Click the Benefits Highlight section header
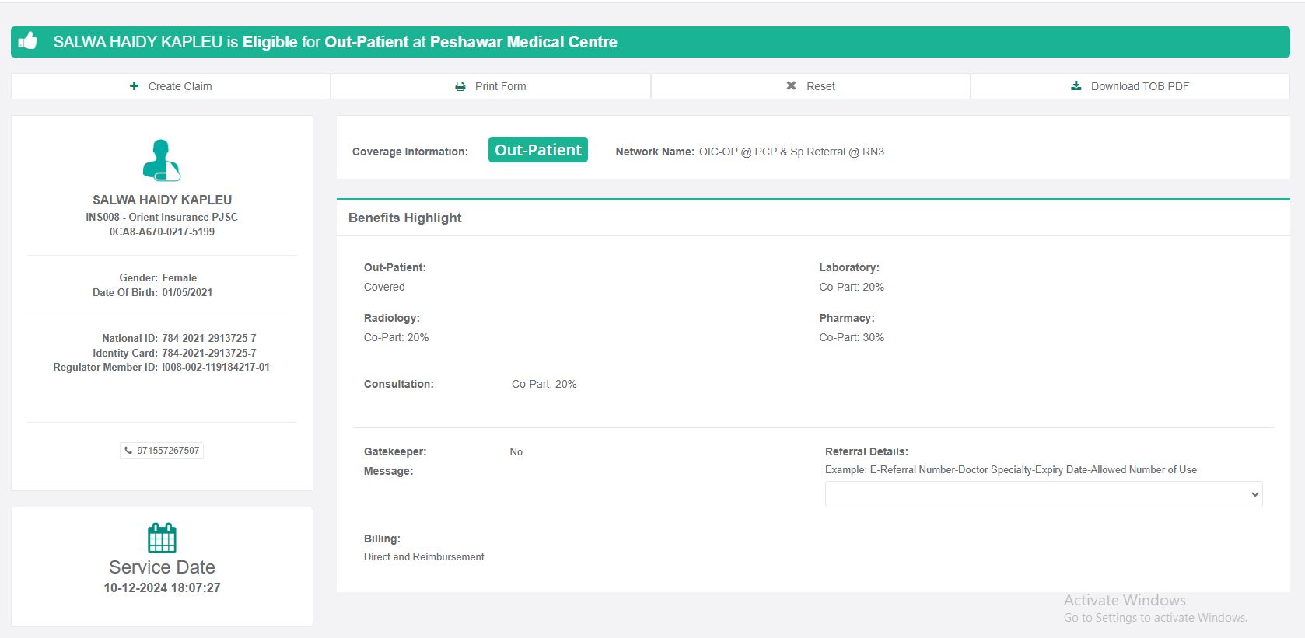This screenshot has width=1305, height=638. point(404,218)
